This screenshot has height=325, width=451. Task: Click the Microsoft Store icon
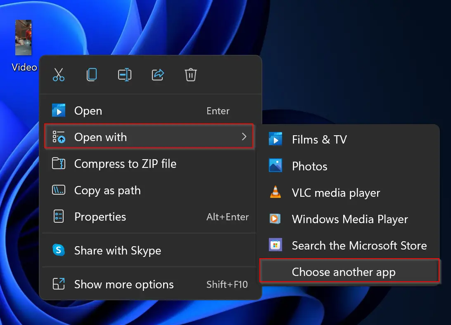click(275, 245)
